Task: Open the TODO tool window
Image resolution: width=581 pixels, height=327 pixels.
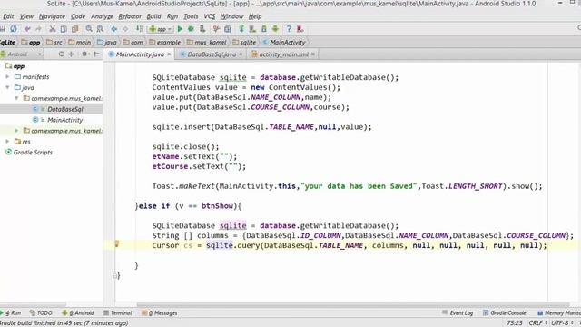Action: [41, 312]
